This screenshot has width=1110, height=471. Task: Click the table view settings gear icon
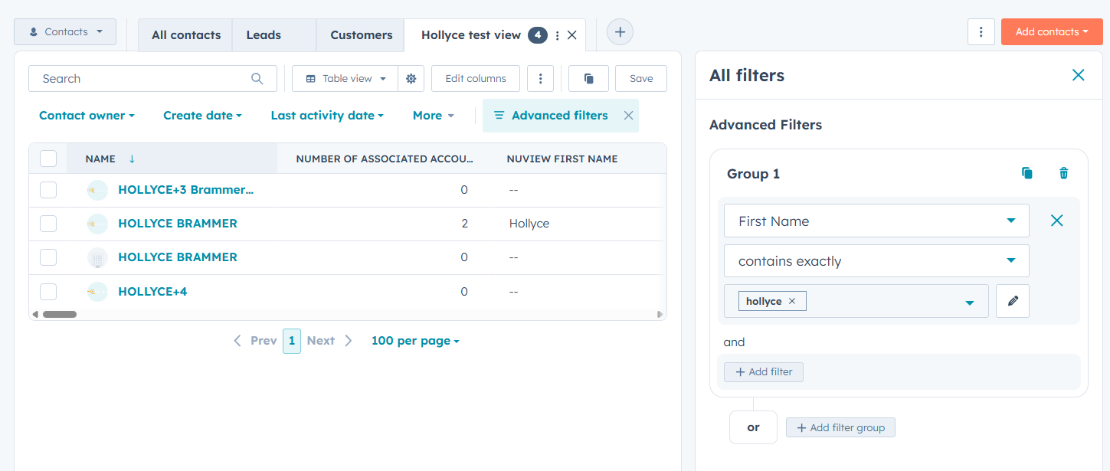click(x=411, y=78)
